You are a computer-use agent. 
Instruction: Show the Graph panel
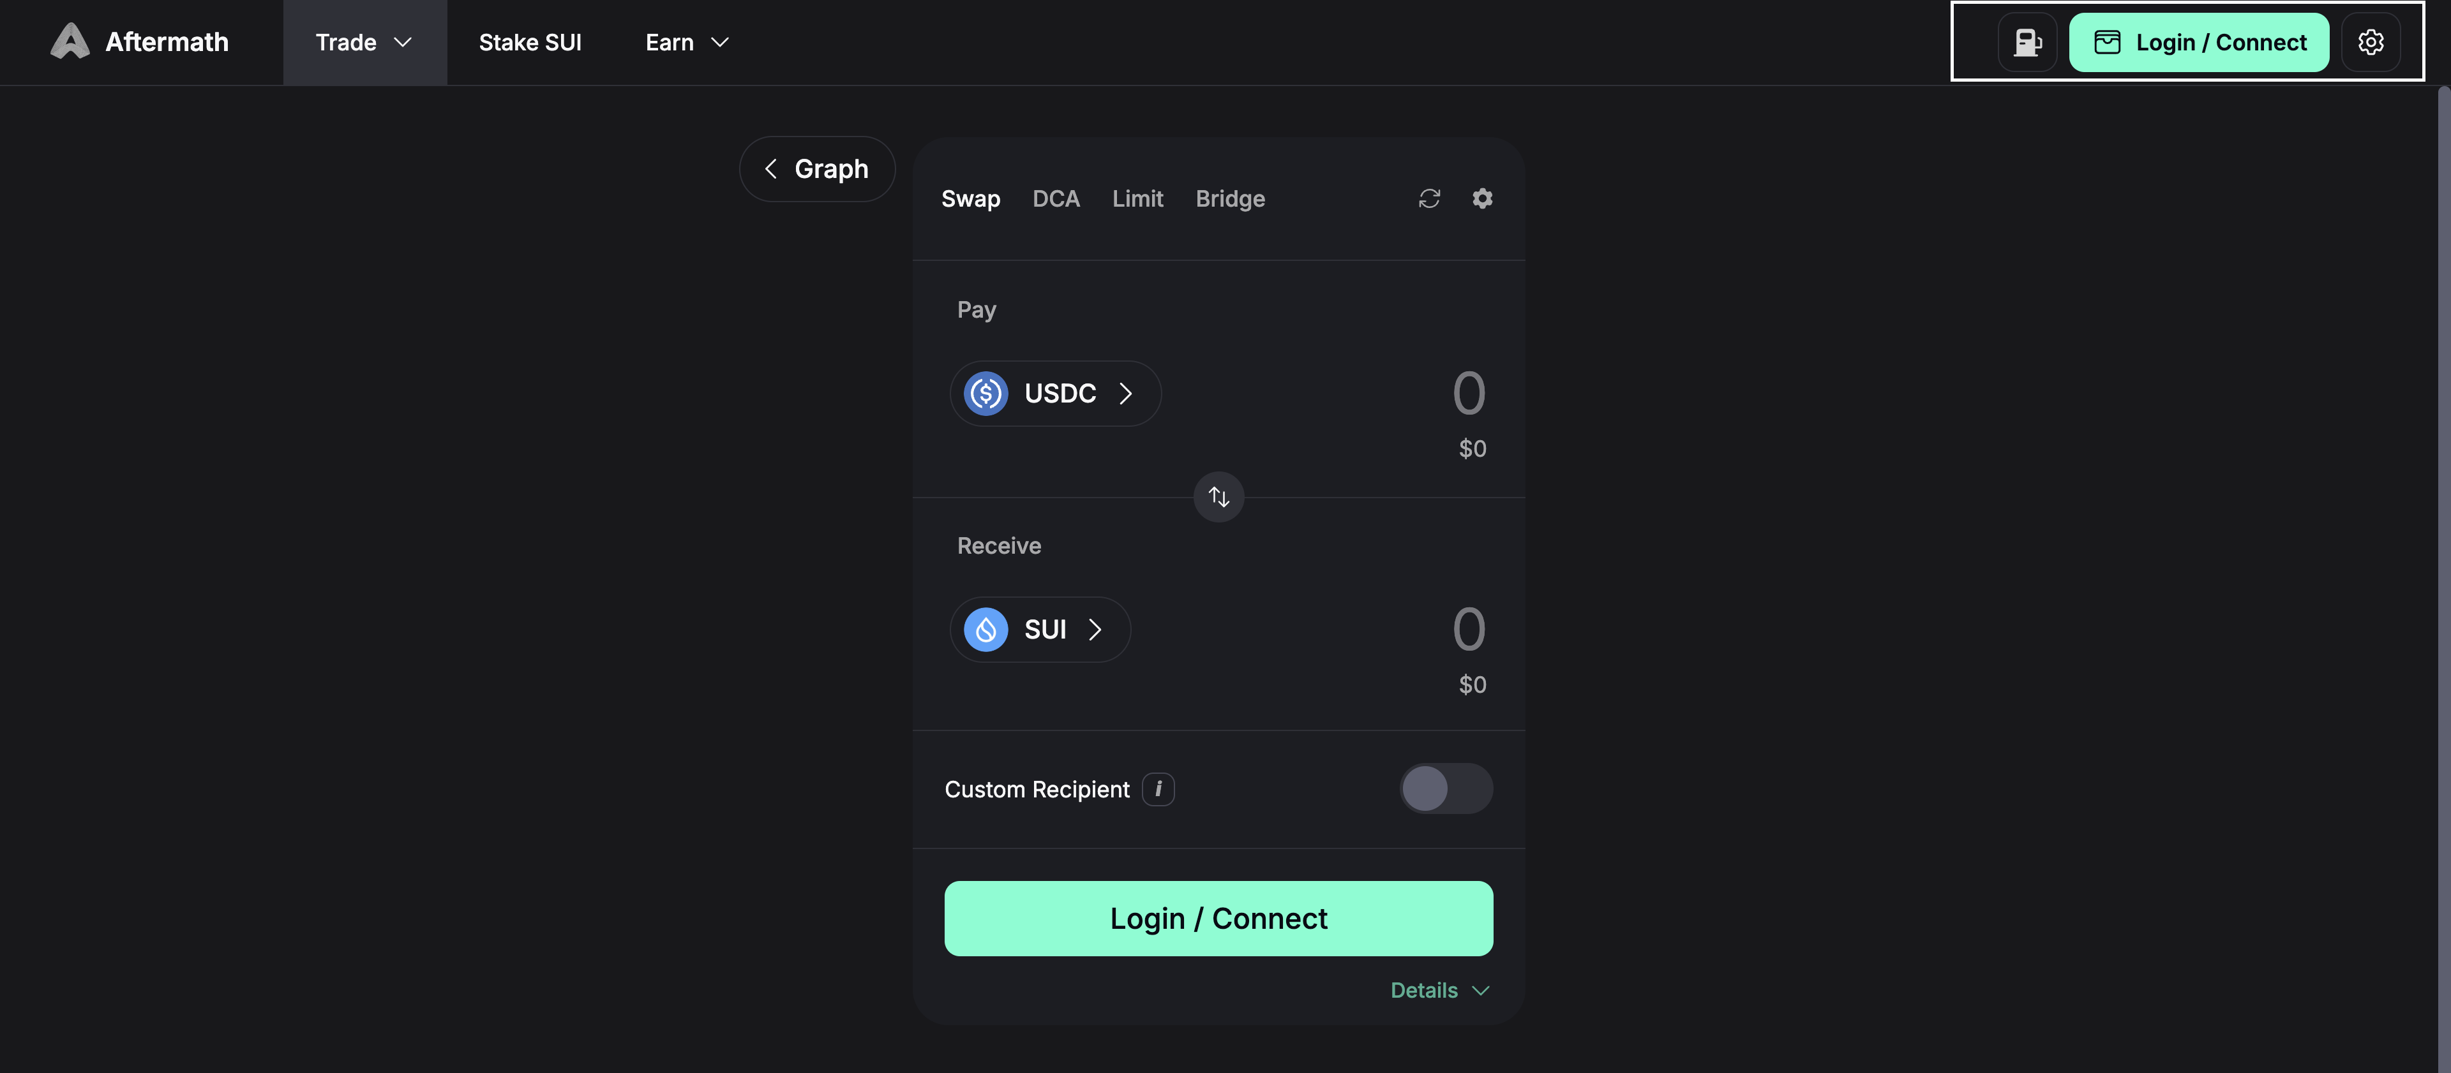pyautogui.click(x=817, y=169)
